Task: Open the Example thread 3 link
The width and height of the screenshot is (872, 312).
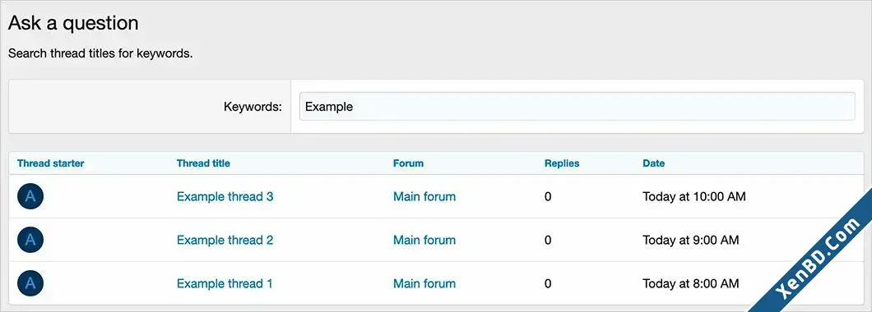Action: [225, 196]
